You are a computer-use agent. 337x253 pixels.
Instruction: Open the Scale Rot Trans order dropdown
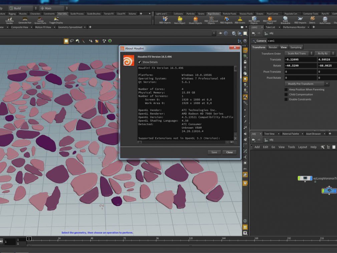click(299, 53)
